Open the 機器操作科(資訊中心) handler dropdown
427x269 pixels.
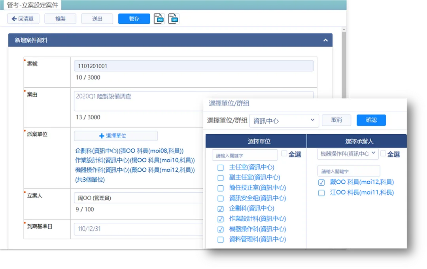[348, 154]
